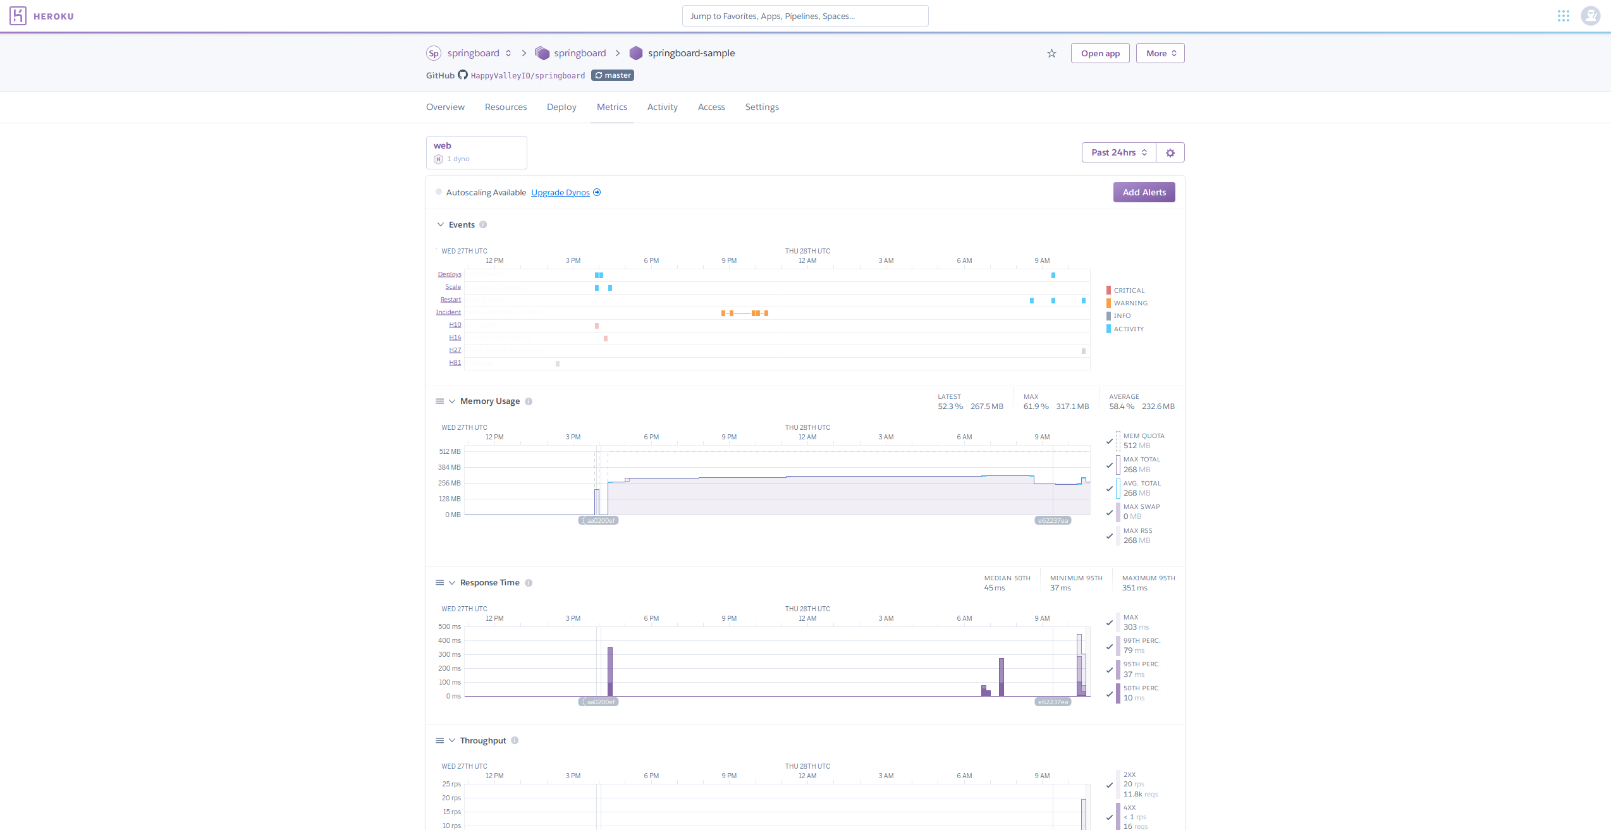The width and height of the screenshot is (1611, 830).
Task: Toggle response time MAX series checkmark
Action: coord(1109,623)
